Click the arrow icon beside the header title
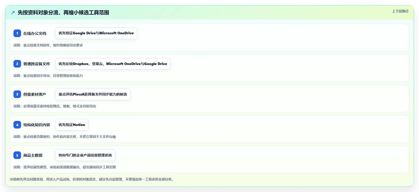This screenshot has height=192, width=419. pyautogui.click(x=13, y=12)
